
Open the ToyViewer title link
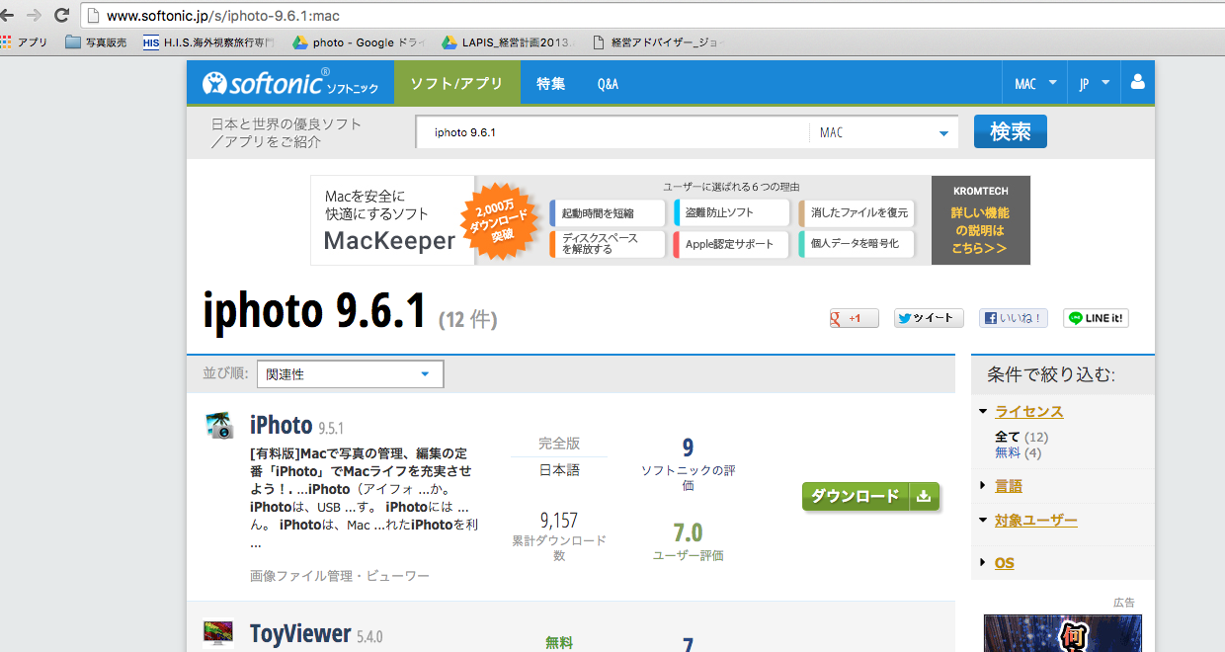[x=300, y=633]
